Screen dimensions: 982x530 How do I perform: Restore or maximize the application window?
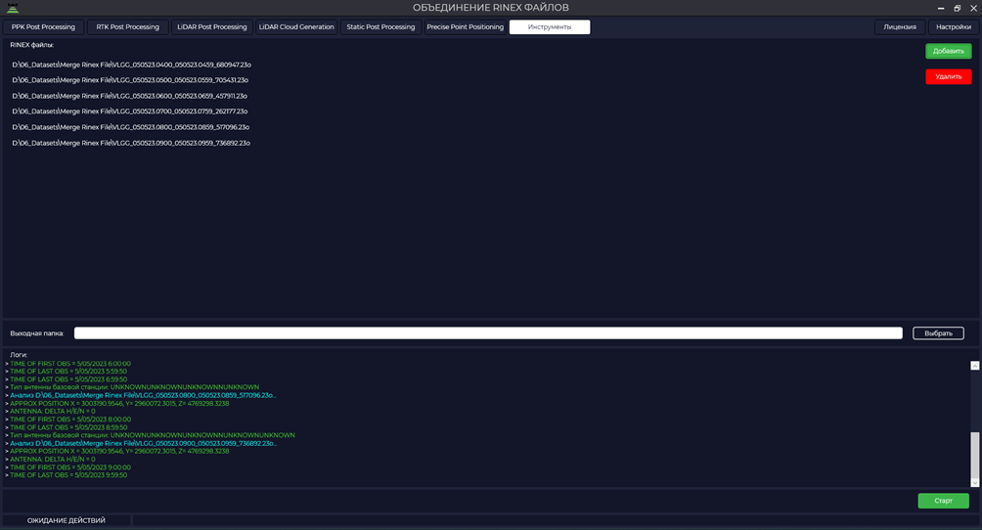(x=957, y=8)
